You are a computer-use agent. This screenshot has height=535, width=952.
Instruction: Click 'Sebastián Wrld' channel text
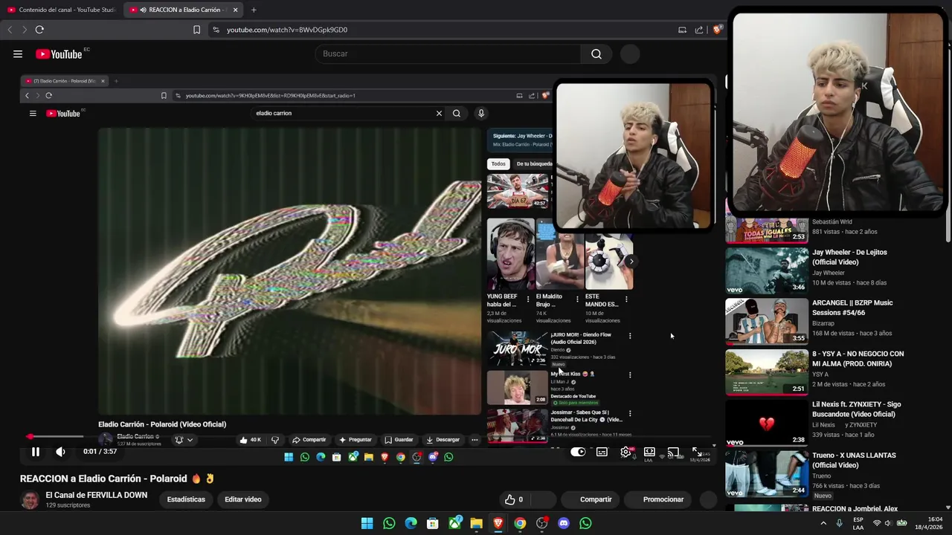click(x=832, y=221)
